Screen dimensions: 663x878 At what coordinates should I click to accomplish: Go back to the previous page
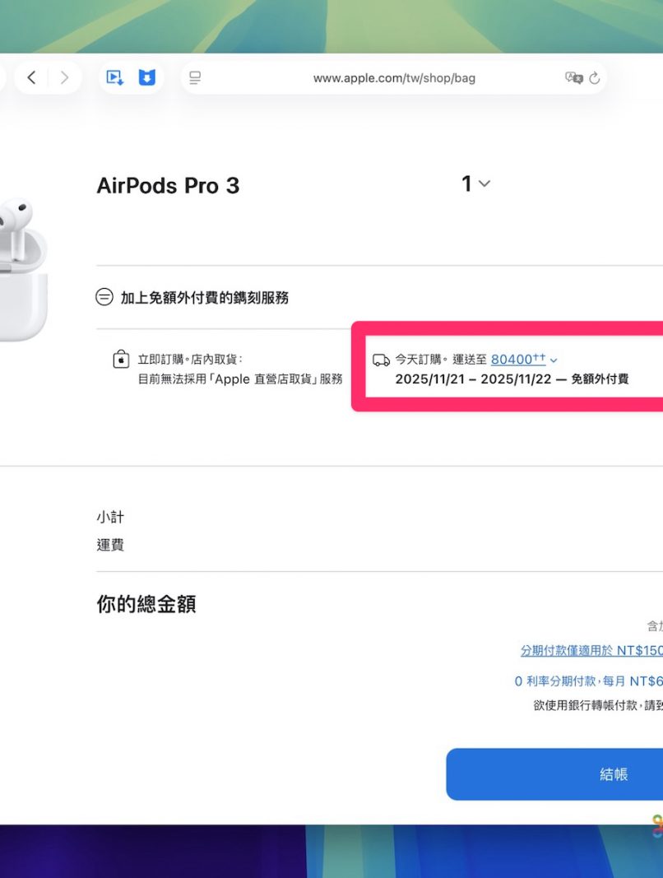tap(31, 78)
